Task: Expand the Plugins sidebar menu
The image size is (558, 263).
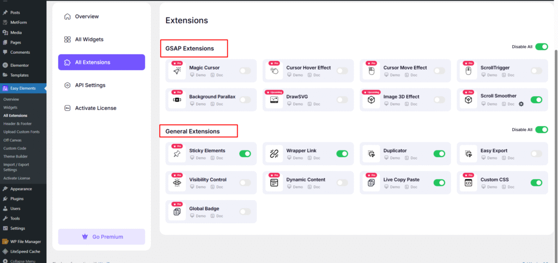Action: pos(17,199)
